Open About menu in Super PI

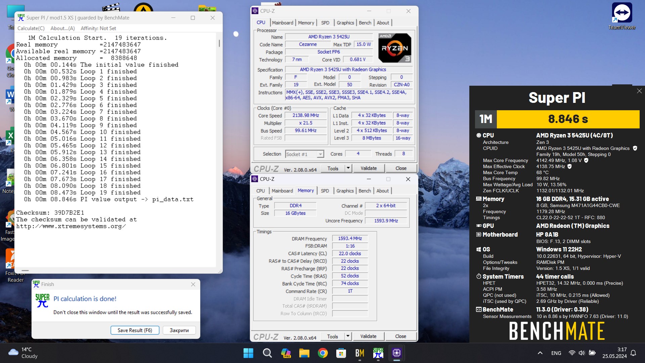tap(62, 28)
